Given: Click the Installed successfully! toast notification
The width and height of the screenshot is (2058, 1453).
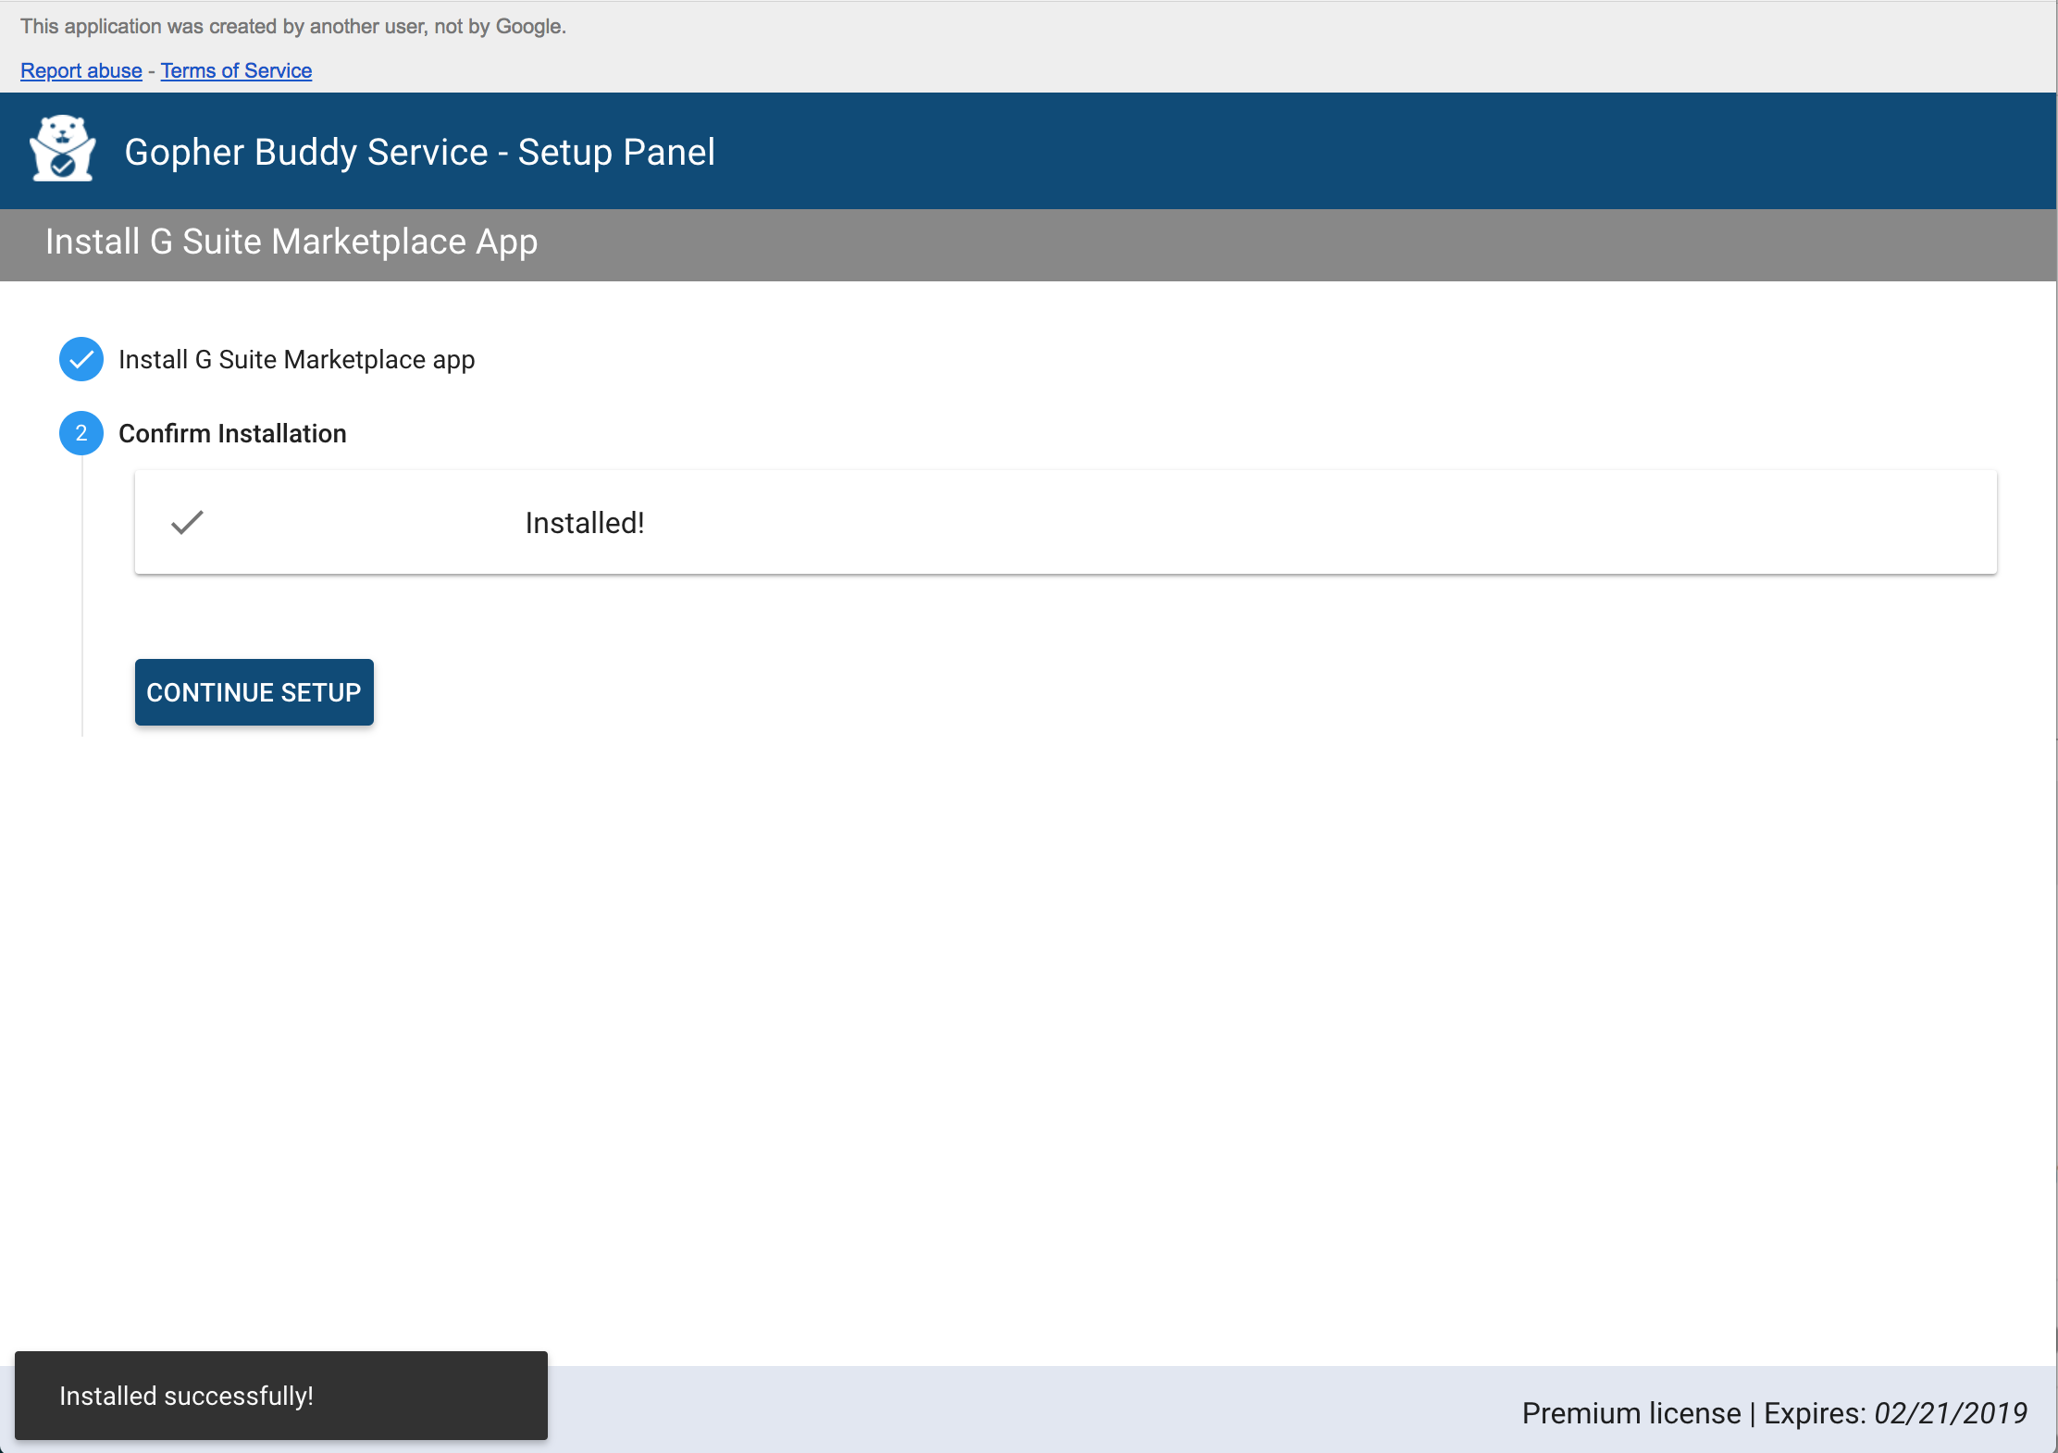Looking at the screenshot, I should [280, 1396].
